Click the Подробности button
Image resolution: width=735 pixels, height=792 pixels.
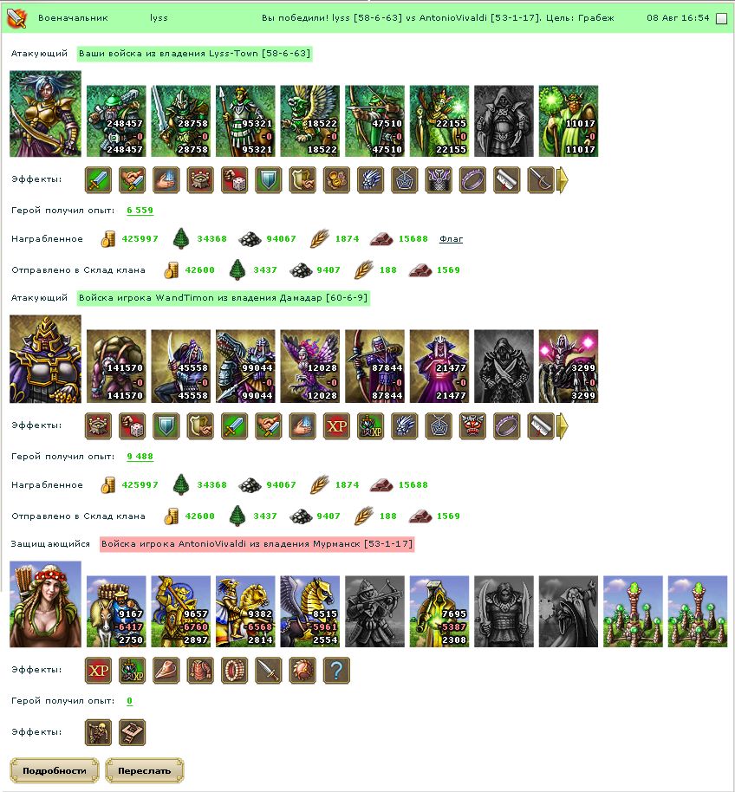pyautogui.click(x=55, y=770)
